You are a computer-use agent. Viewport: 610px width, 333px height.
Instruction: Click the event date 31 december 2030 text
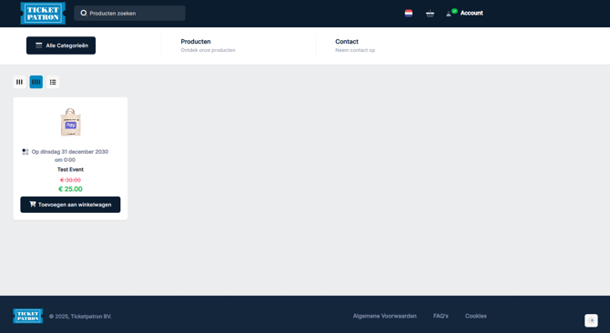pyautogui.click(x=70, y=156)
